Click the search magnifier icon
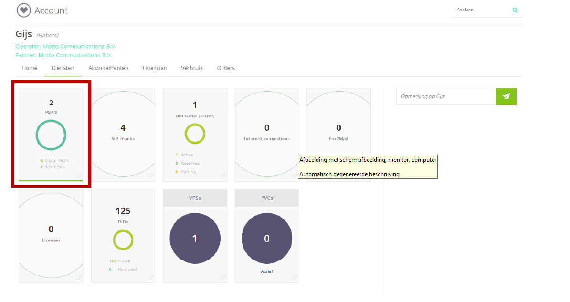The width and height of the screenshot is (570, 302). click(515, 10)
